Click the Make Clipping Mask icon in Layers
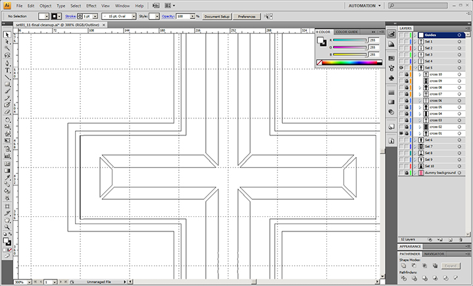 tap(432, 239)
